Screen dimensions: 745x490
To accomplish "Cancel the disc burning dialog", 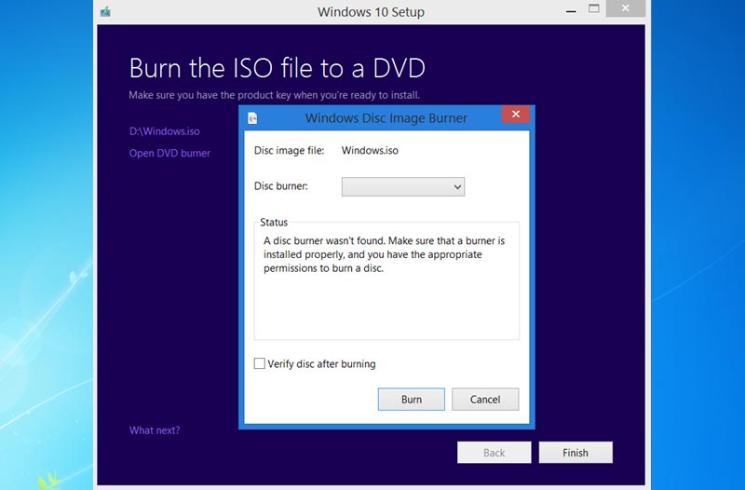I will click(x=485, y=400).
